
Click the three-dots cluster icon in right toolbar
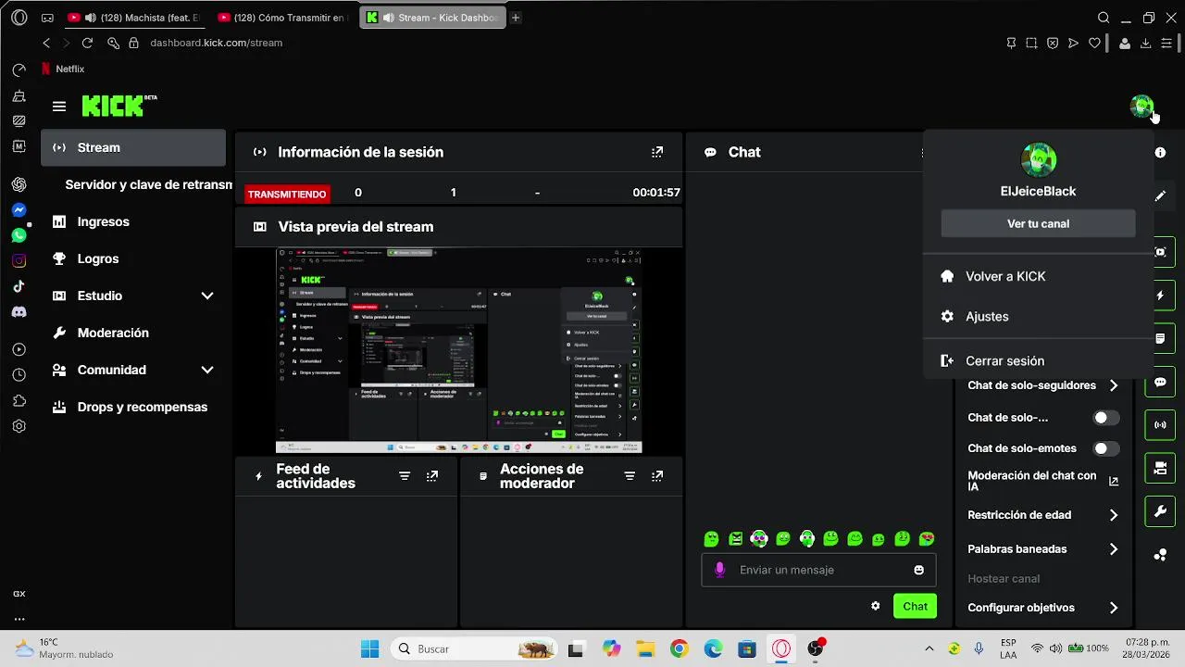(1160, 555)
